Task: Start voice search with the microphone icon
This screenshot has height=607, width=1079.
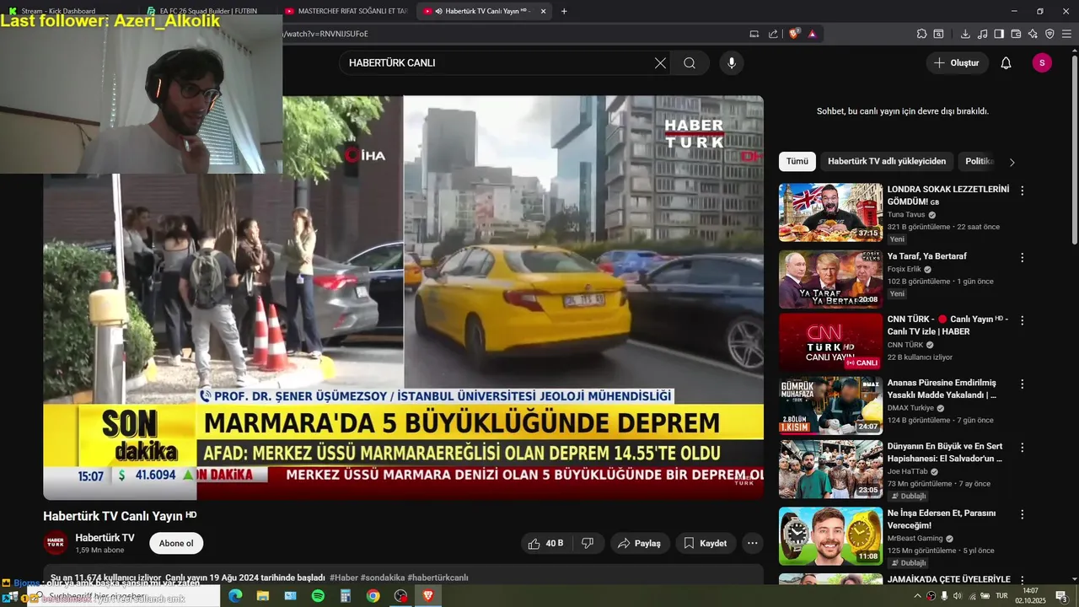Action: pyautogui.click(x=731, y=63)
